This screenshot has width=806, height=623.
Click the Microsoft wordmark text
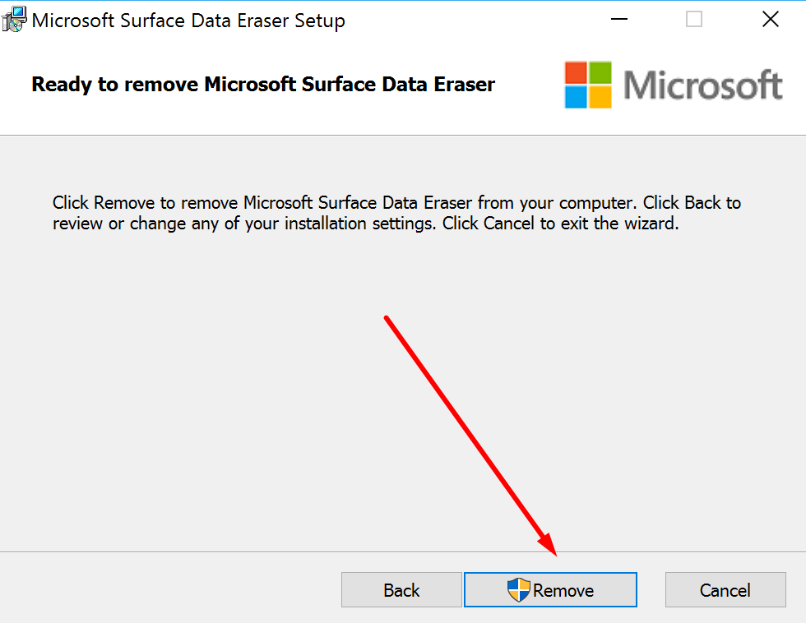703,85
